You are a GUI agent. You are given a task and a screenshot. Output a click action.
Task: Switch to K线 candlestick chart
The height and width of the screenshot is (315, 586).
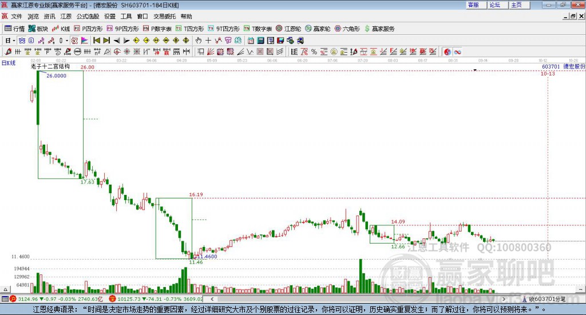[61, 29]
